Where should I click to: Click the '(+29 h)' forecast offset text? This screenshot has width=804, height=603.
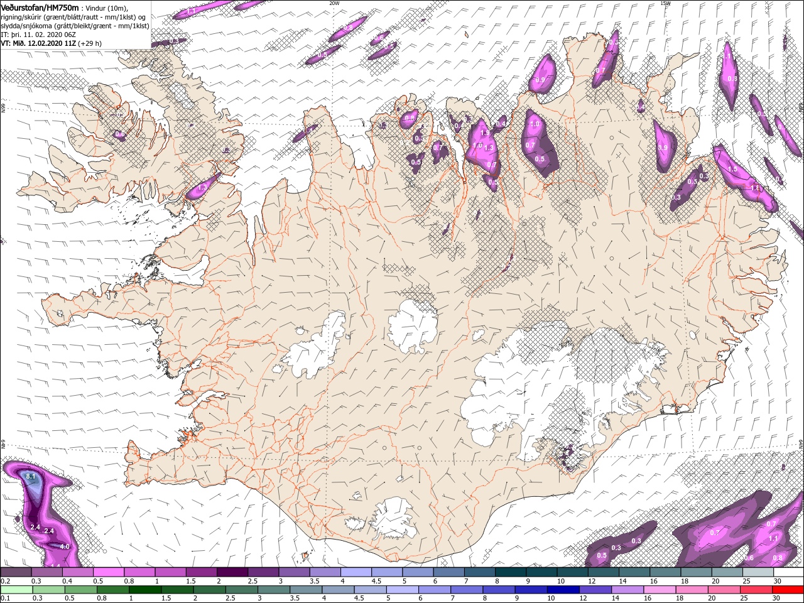pyautogui.click(x=90, y=43)
